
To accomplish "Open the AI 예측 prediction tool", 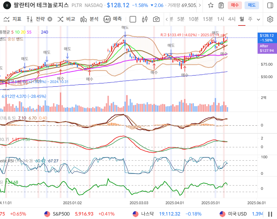I will point(112,19).
